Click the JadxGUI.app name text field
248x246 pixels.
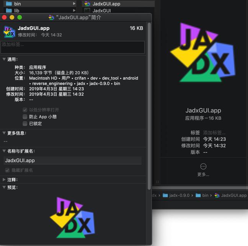[x=72, y=160]
